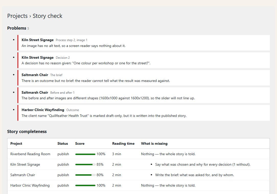Click the Harbor Clinic Wayfinding score bar
This screenshot has width=277, height=194.
(85, 186)
